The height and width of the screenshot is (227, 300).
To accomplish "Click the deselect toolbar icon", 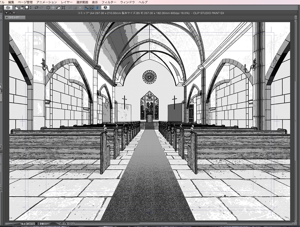I will [x=70, y=8].
